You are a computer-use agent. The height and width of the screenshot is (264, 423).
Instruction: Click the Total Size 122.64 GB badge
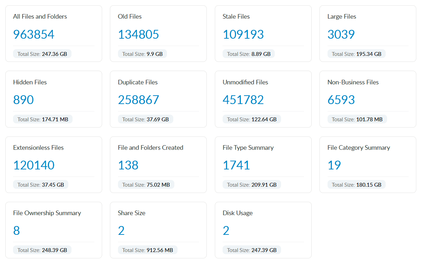click(252, 119)
